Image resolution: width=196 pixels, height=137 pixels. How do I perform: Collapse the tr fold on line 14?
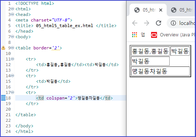(13, 76)
